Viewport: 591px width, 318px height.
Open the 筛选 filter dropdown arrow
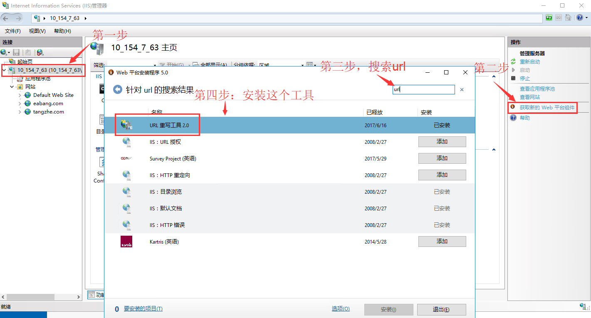tap(155, 65)
